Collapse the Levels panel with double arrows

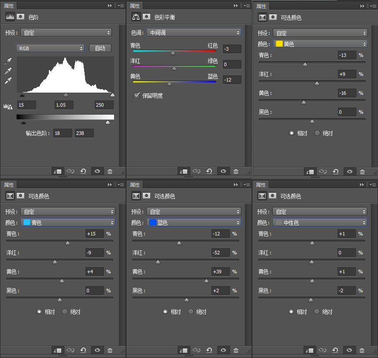point(110,6)
